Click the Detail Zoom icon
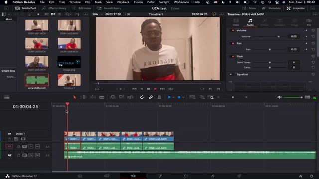This screenshot has width=319, height=179. (202, 97)
